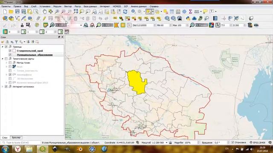273x153 pixels.
Task: Open the measure tool dropdown arrow
Action: pyautogui.click(x=201, y=11)
